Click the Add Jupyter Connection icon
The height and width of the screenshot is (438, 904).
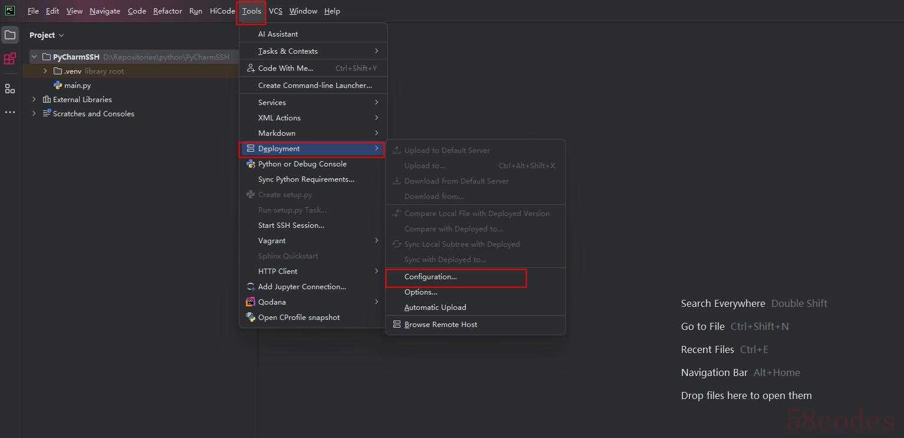coord(251,287)
